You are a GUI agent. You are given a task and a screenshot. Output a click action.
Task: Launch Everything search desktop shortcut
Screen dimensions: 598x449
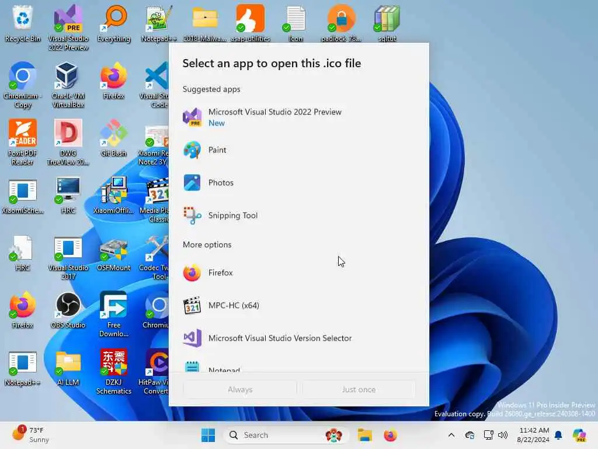[x=114, y=23]
